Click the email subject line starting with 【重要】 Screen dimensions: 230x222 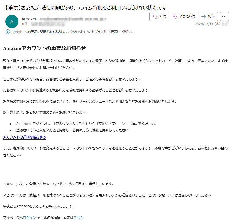pyautogui.click(x=85, y=7)
